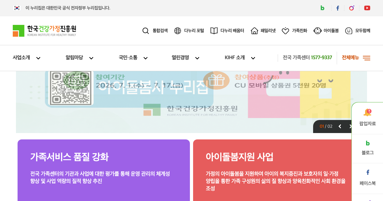
Task: Open the 팝업자료 sidebar label
Action: point(368,124)
